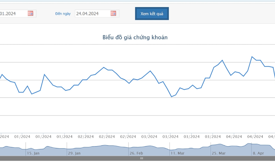Click the 15. Jan marker in the navigator

click(x=33, y=153)
